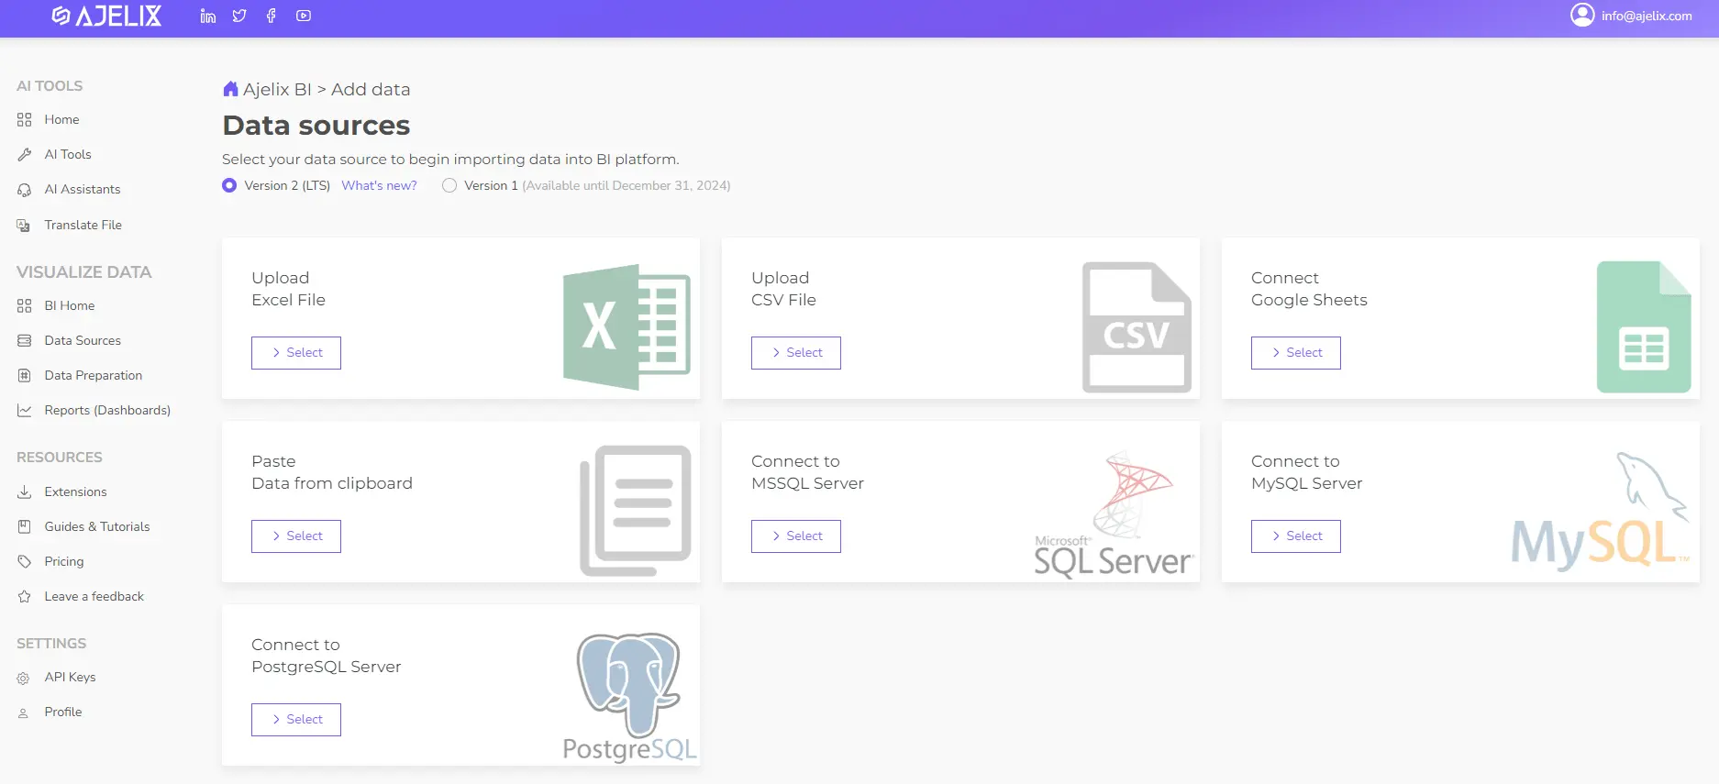Image resolution: width=1719 pixels, height=784 pixels.
Task: Click the download icon beside Extensions
Action: pos(24,491)
